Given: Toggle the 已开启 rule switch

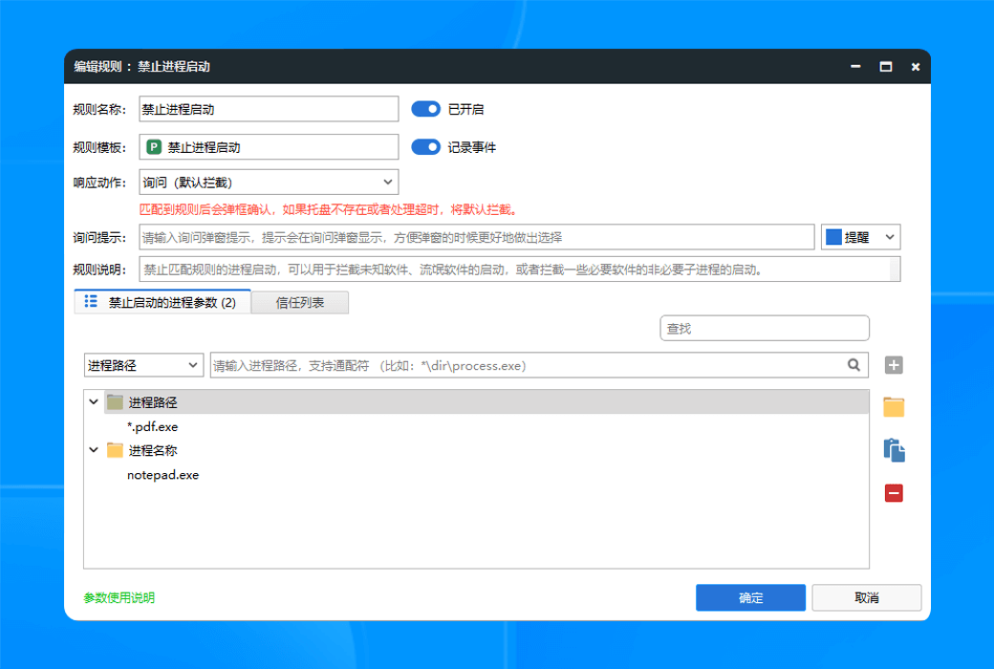Looking at the screenshot, I should [425, 109].
